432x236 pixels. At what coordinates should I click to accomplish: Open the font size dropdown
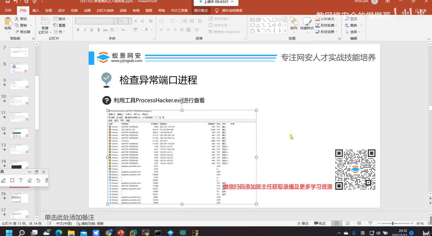130,21
